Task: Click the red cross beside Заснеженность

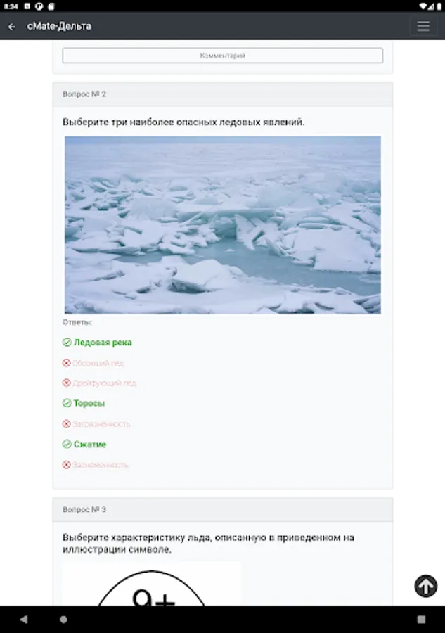Action: pos(67,465)
